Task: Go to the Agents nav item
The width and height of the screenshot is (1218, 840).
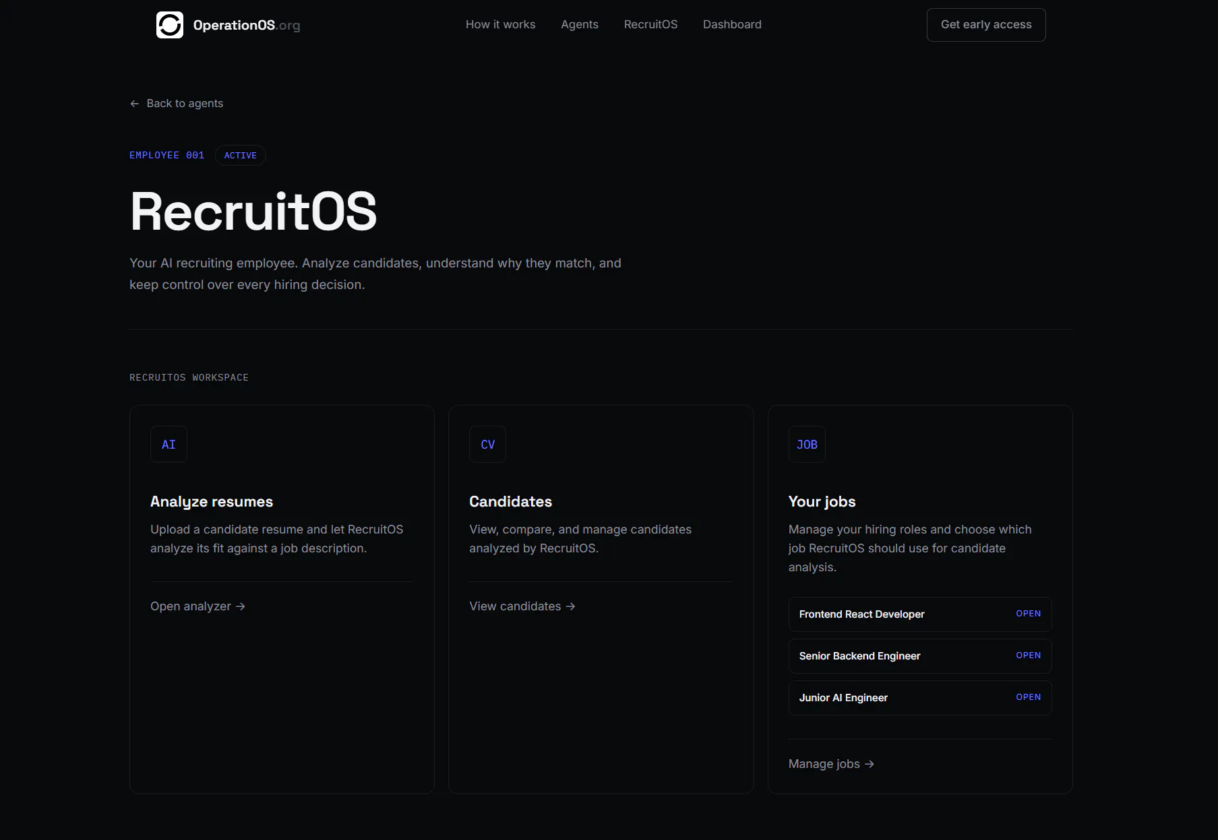Action: [x=580, y=24]
